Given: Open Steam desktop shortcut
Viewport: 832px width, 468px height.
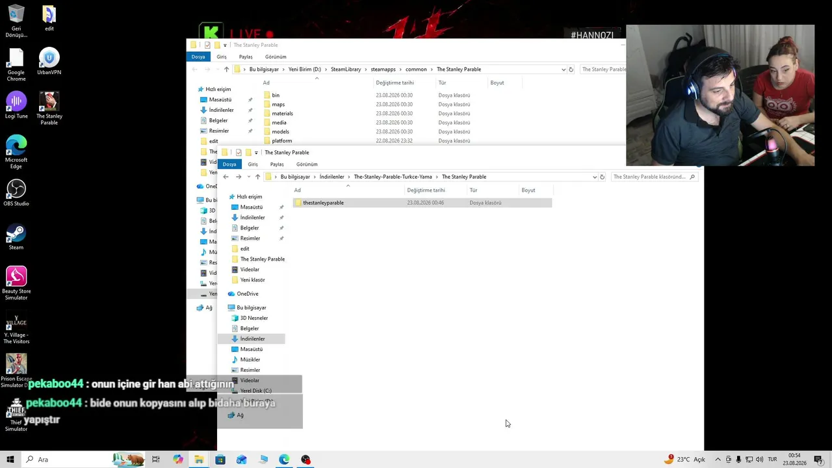Looking at the screenshot, I should (x=16, y=237).
